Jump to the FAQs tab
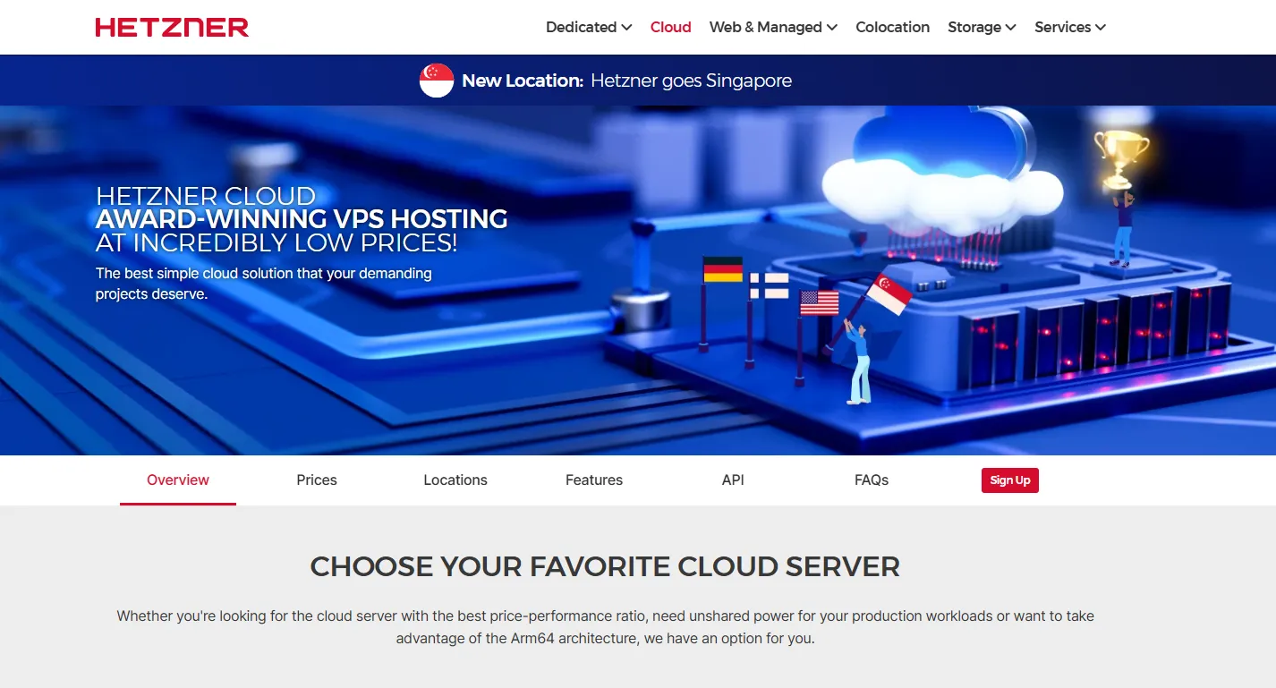 [872, 480]
